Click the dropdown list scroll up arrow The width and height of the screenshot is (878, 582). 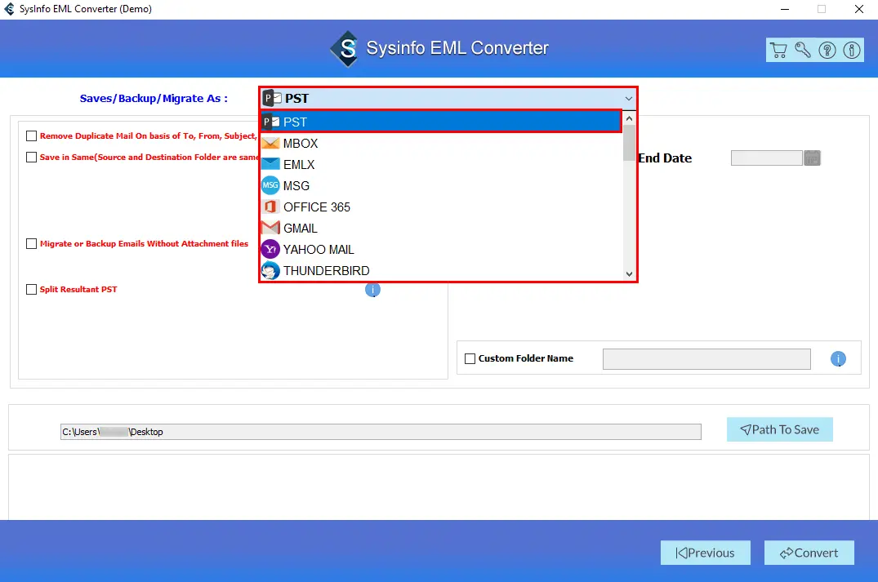coord(630,118)
